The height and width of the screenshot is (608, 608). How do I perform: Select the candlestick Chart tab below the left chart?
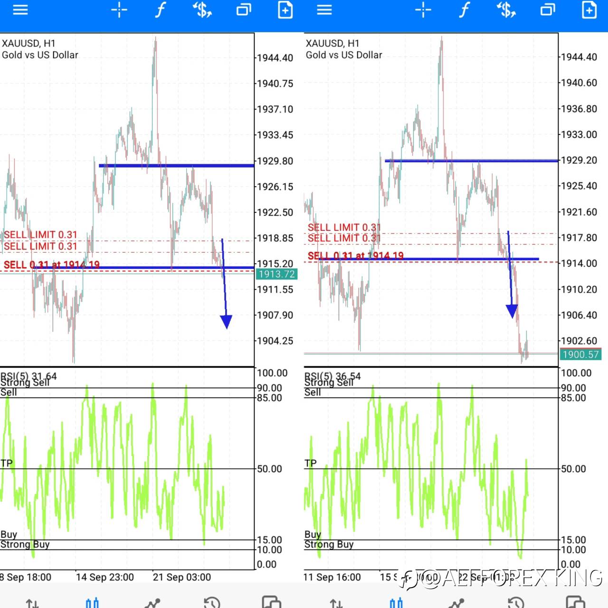[x=92, y=602]
